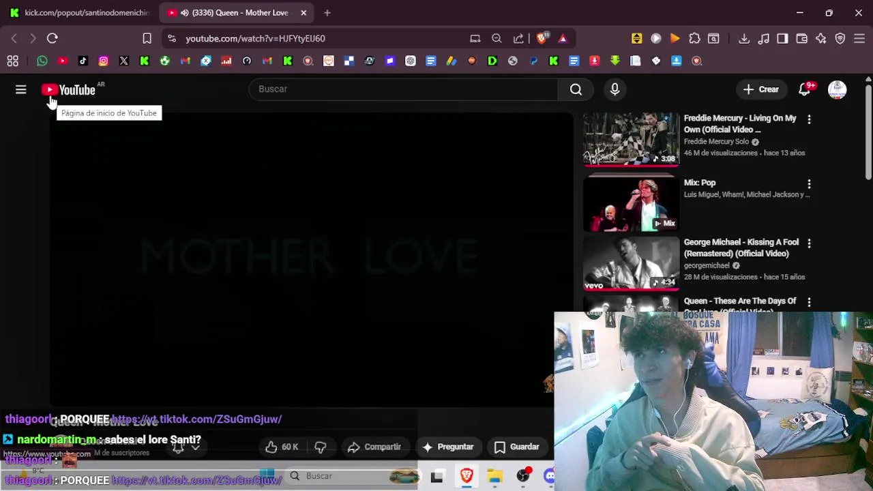873x491 pixels.
Task: Bookmark this page with the bookmark icon
Action: tap(147, 39)
